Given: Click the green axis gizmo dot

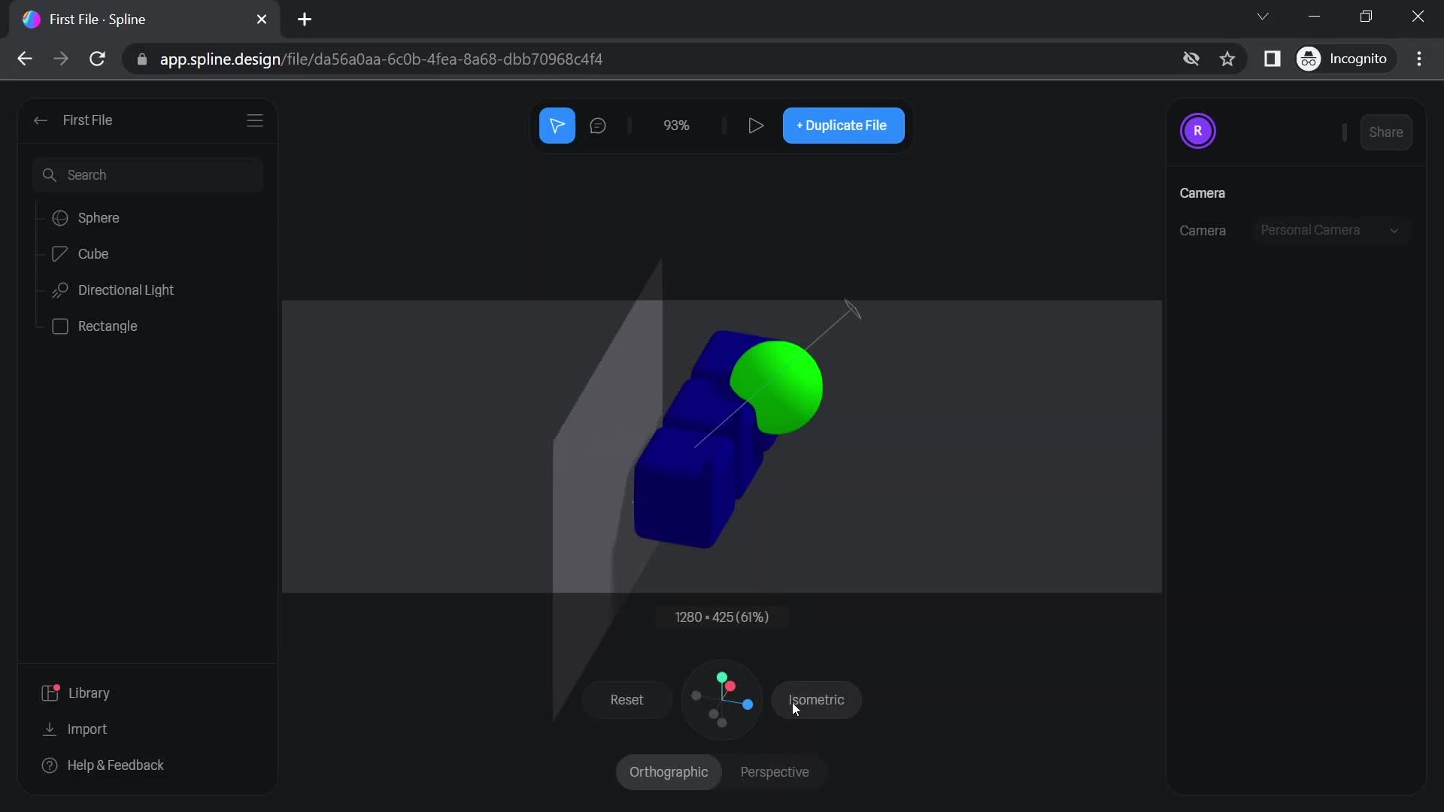Looking at the screenshot, I should point(722,677).
